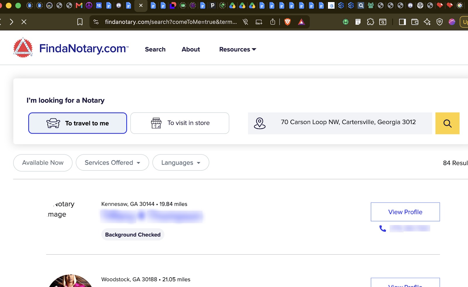Toggle the Available Now filter
This screenshot has width=468, height=287.
pos(43,163)
